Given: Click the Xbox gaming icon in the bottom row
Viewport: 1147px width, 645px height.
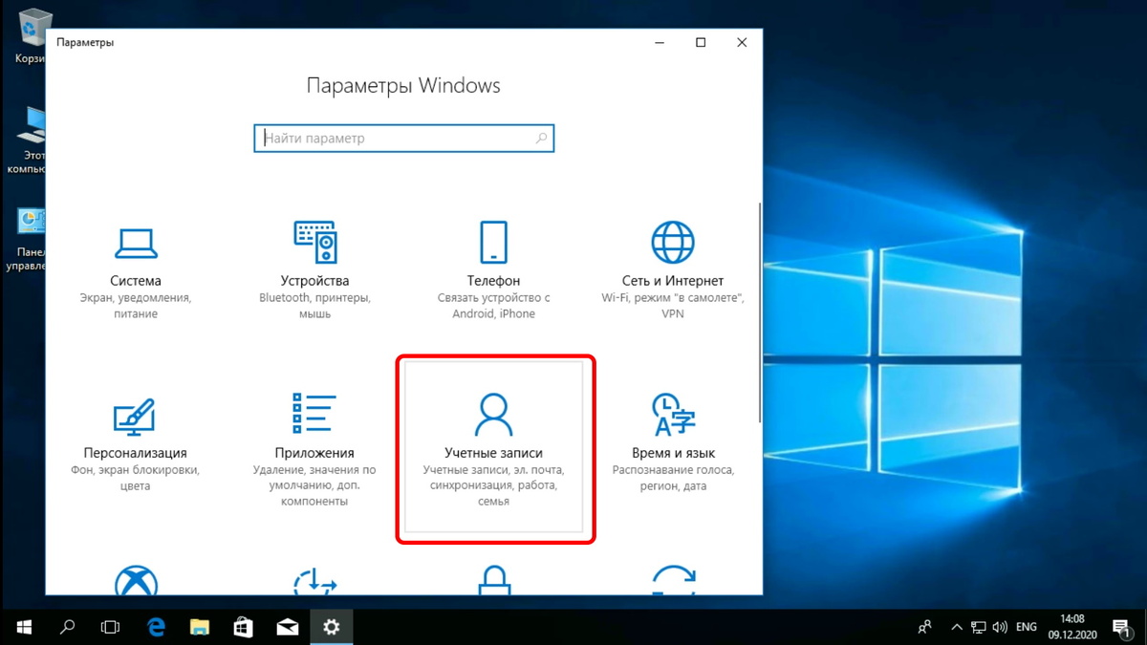Looking at the screenshot, I should click(x=136, y=580).
